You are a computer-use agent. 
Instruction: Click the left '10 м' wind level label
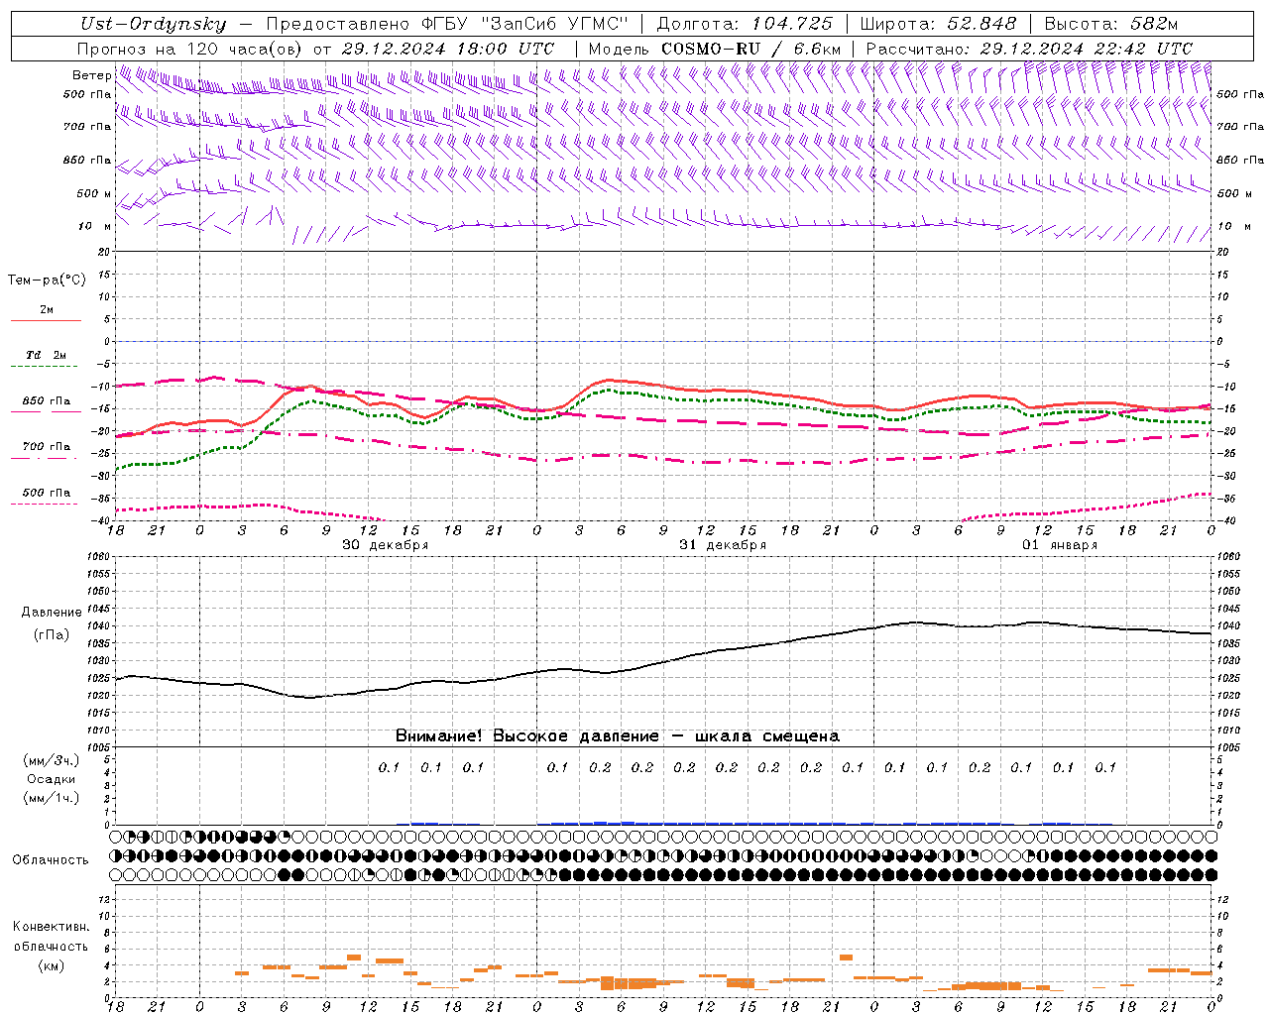point(95,226)
